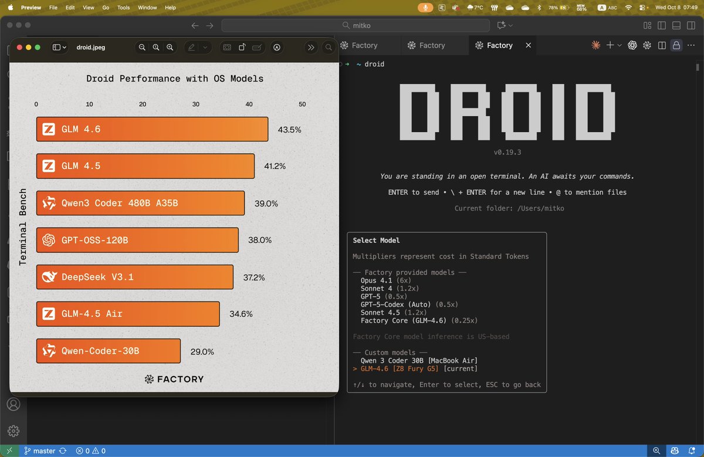
Task: Toggle secondary side bar visibility
Action: (x=691, y=25)
